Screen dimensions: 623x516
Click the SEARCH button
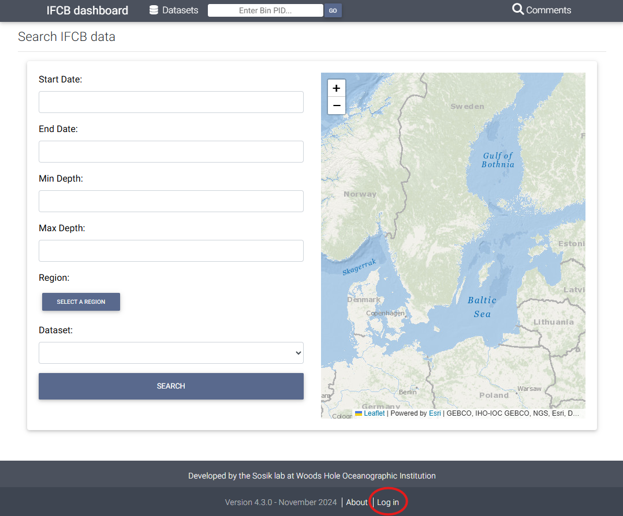click(171, 386)
